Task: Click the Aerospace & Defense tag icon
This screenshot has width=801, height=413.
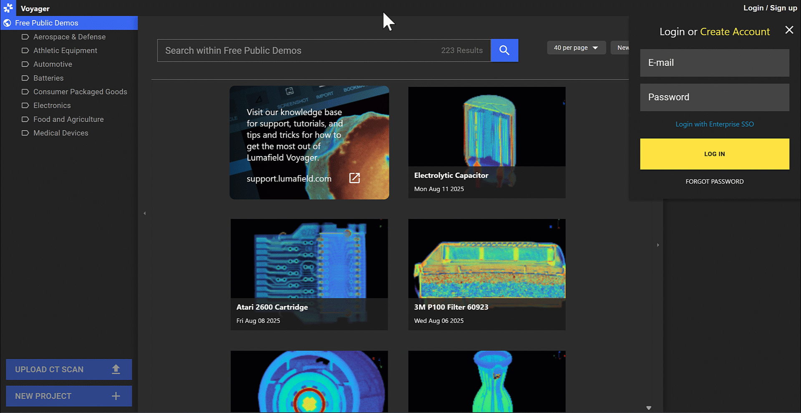Action: (x=25, y=37)
